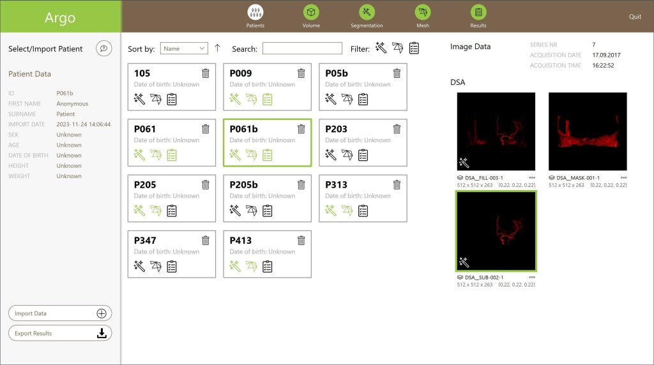Click the Export Results button
654x365 pixels.
(60, 333)
